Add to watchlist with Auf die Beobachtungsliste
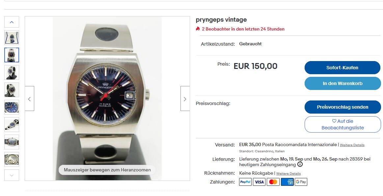 point(342,124)
